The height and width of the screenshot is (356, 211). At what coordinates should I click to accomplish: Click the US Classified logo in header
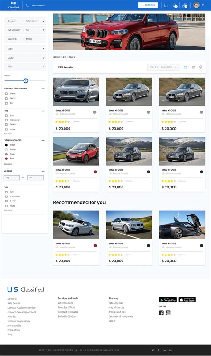[x=13, y=5]
